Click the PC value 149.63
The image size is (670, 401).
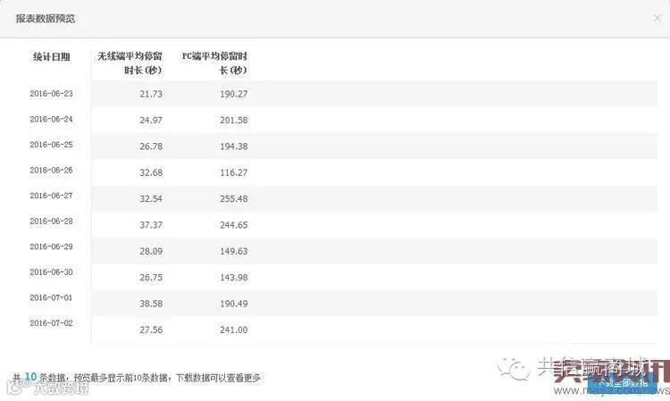[x=234, y=251]
